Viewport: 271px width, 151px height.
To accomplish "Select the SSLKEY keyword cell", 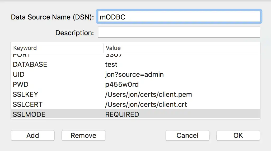I will [25, 94].
